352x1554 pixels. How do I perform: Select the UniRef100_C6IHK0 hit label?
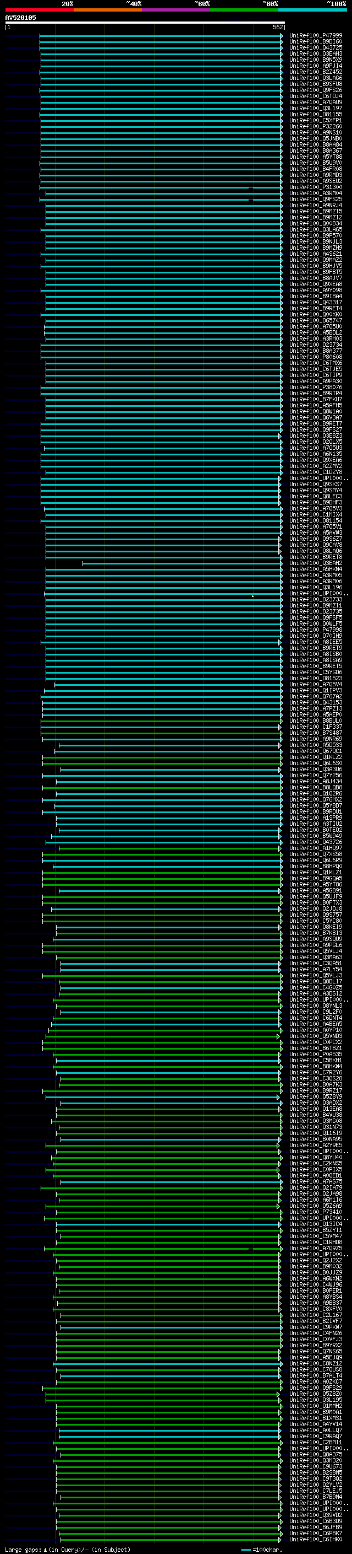coord(316,1539)
